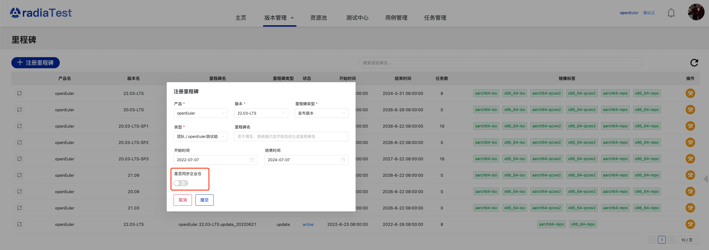Image resolution: width=709 pixels, height=250 pixels.
Task: Toggle the sync enterprise repository switch
Action: [x=181, y=183]
